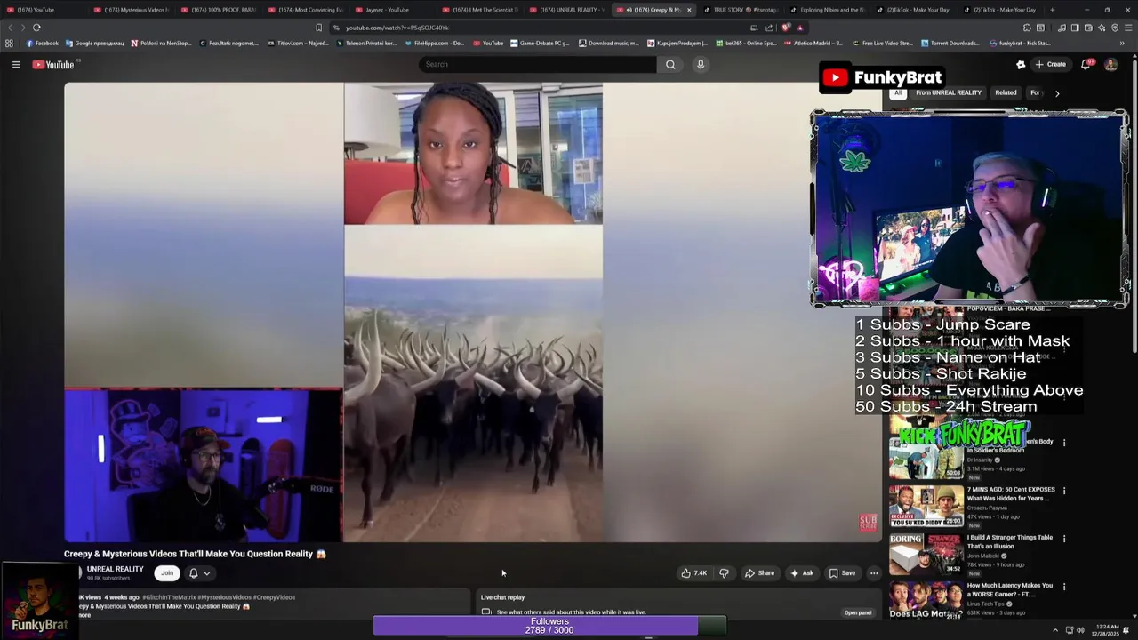Open the Brave Shields lion icon
This screenshot has height=640, width=1138.
[786, 28]
